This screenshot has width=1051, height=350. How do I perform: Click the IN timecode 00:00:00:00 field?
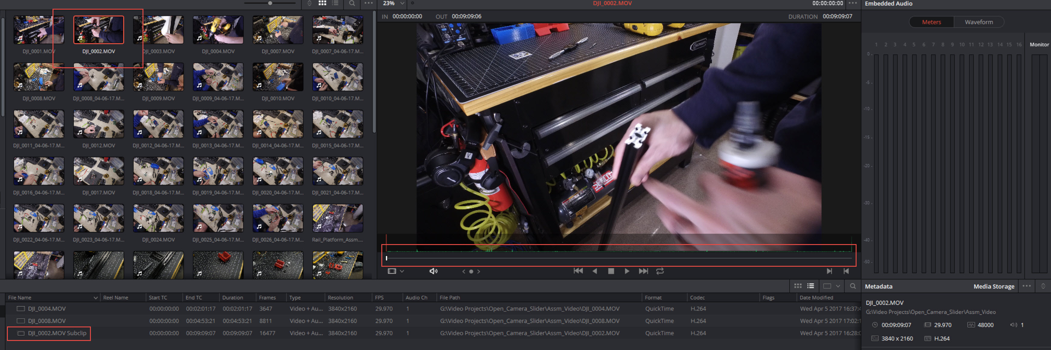(x=407, y=16)
